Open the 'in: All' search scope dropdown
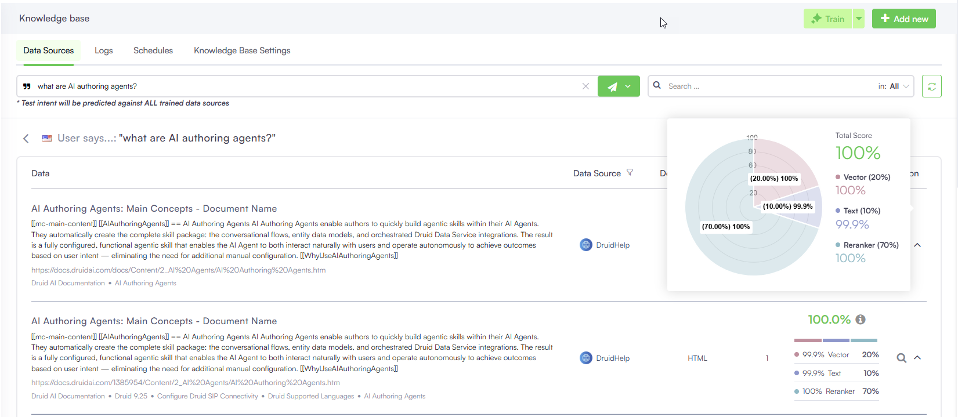Image resolution: width=958 pixels, height=417 pixels. coord(894,86)
